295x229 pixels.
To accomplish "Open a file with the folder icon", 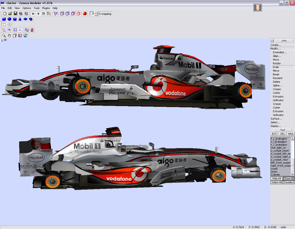I will click(10, 13).
